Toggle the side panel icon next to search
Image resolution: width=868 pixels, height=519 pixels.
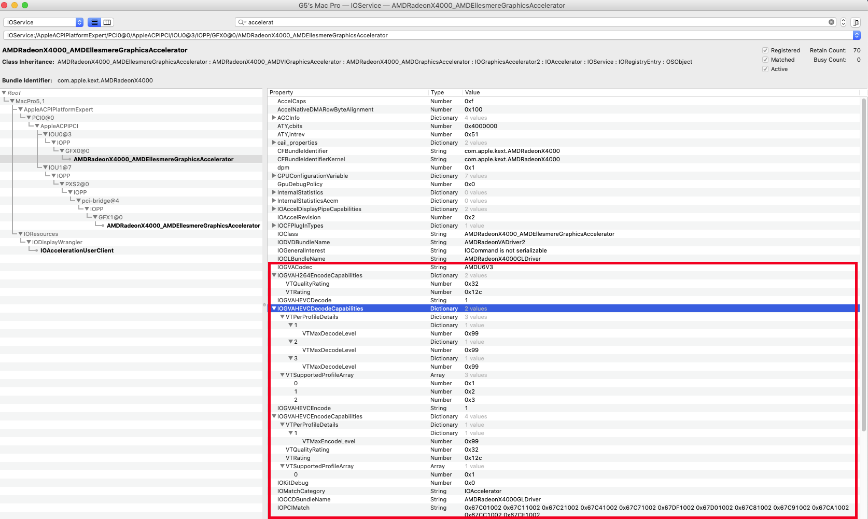pyautogui.click(x=856, y=22)
